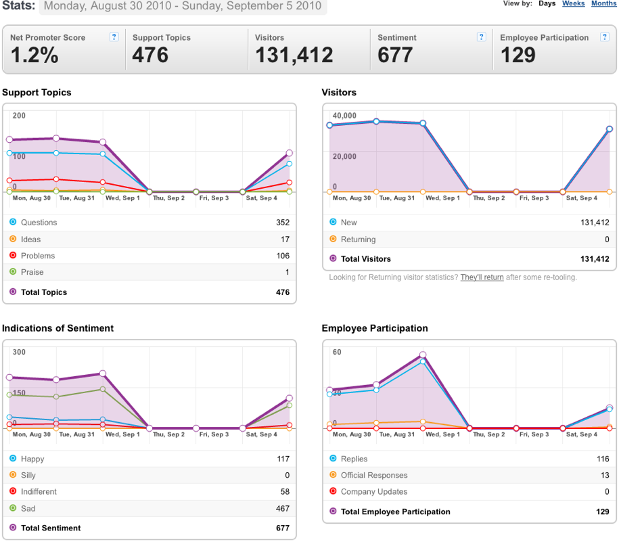Click the Happy sentiment legend marker
This screenshot has width=619, height=544.
(13, 458)
